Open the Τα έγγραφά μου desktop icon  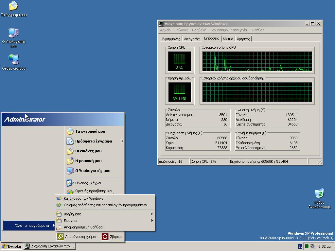(13, 8)
